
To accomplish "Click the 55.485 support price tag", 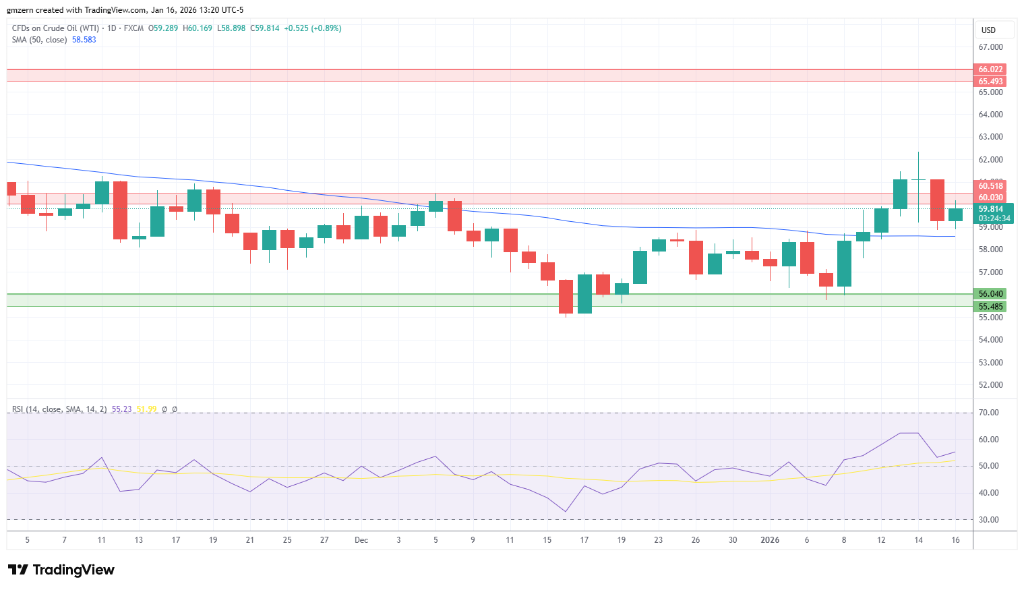I will [990, 307].
